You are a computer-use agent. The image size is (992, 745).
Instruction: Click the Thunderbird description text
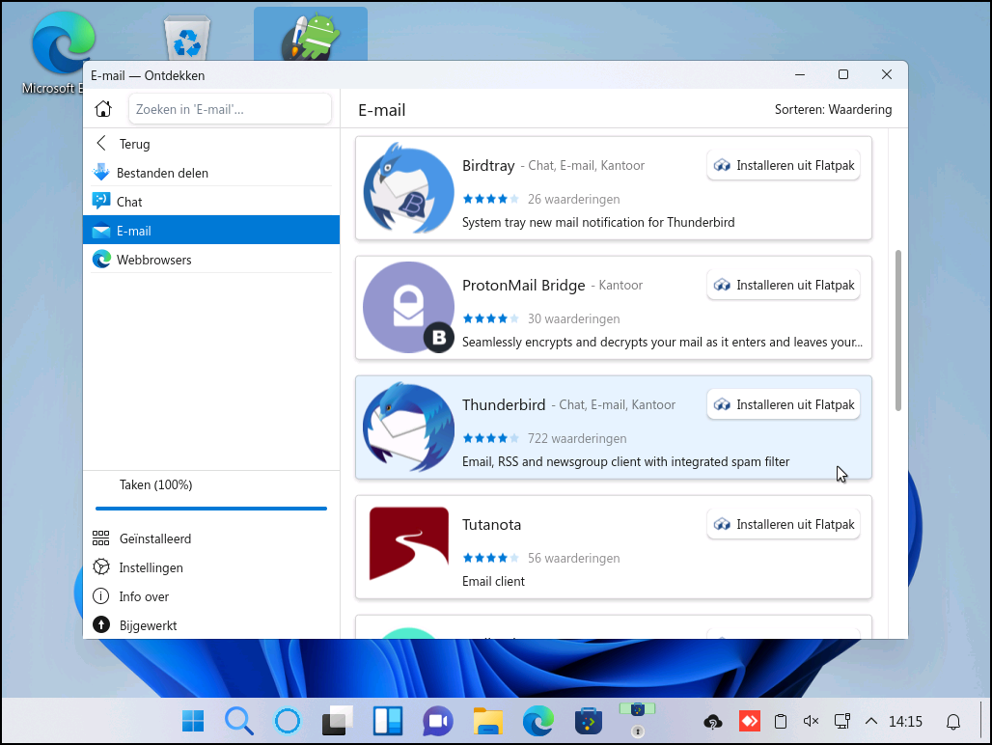click(x=625, y=461)
